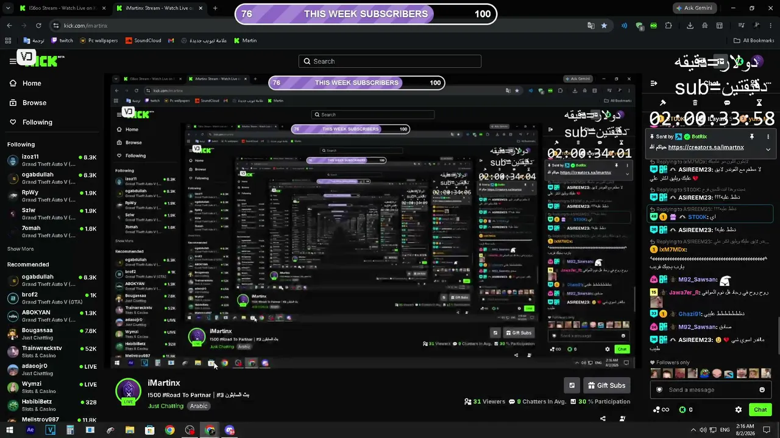Viewport: 780px width, 438px height.
Task: Click the Gift Subs button
Action: pos(607,385)
